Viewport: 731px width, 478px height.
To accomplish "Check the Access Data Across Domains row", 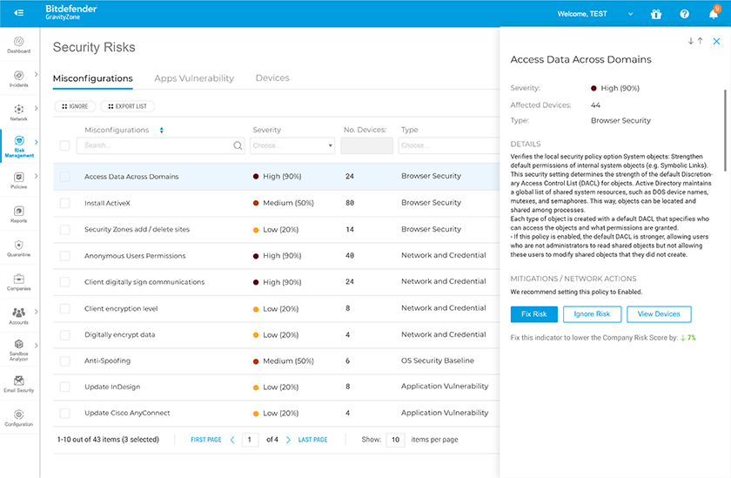I will tap(64, 177).
